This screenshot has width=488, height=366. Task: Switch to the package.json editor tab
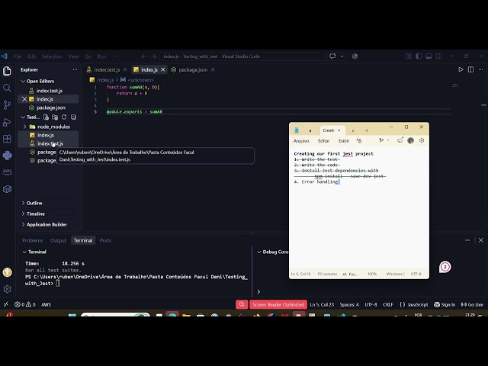click(193, 69)
